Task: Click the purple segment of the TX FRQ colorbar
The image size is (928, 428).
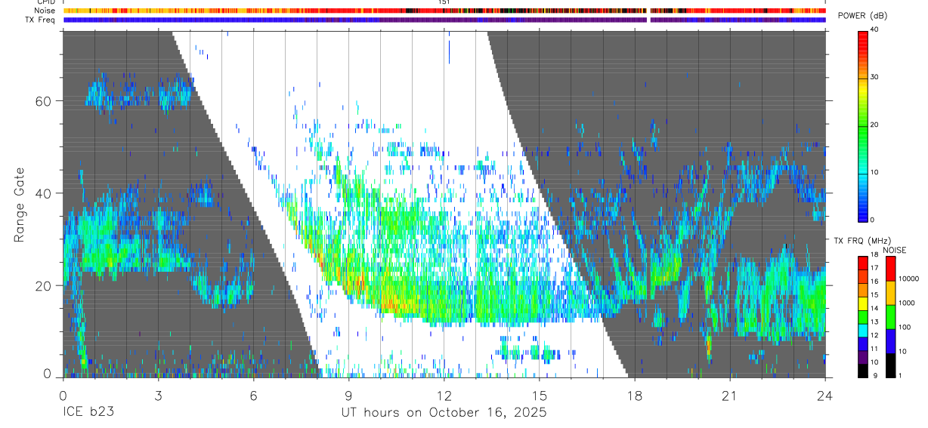Action: point(862,358)
